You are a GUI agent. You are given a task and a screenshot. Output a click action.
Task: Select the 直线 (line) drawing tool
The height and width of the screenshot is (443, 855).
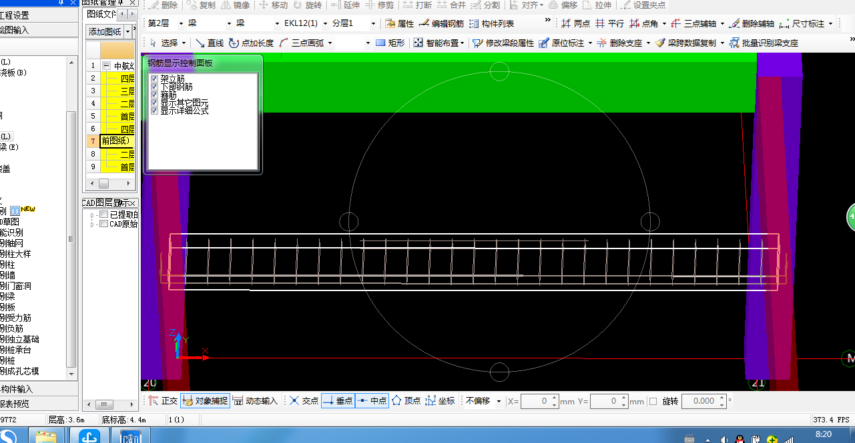[209, 43]
